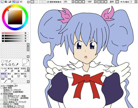Zoom in with the plus button
This screenshot has height=108, width=138.
tap(80, 2)
